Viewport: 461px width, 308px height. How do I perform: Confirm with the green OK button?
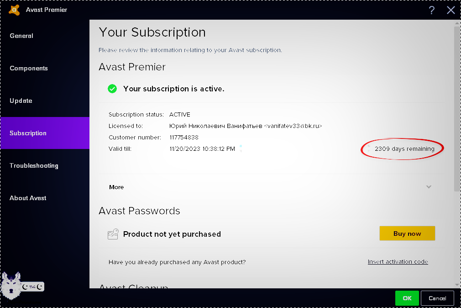point(407,298)
